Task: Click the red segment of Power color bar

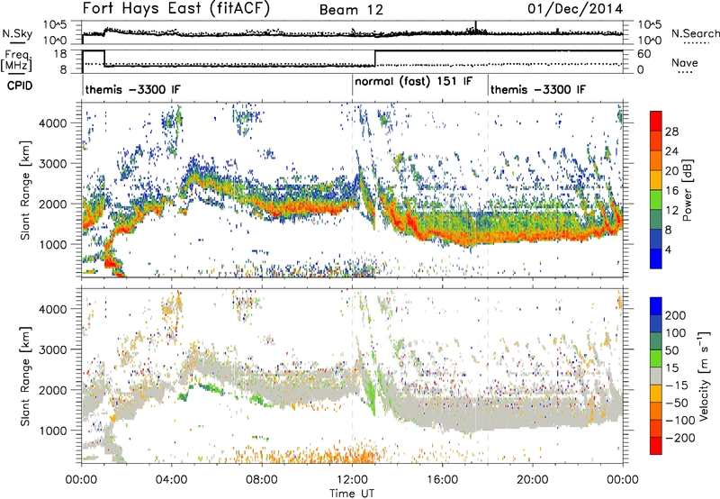Action: tap(656, 121)
